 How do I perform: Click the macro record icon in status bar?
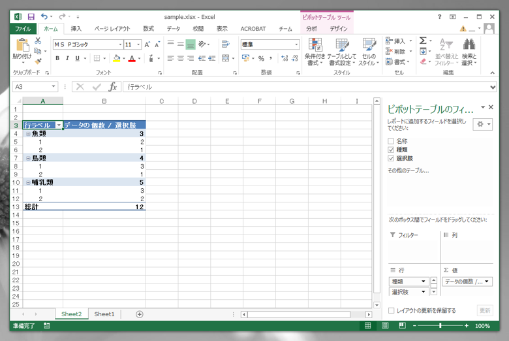pos(47,326)
